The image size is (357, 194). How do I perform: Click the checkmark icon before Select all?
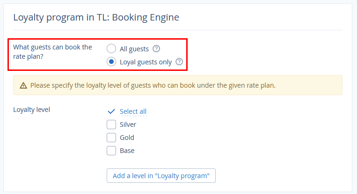(x=111, y=111)
